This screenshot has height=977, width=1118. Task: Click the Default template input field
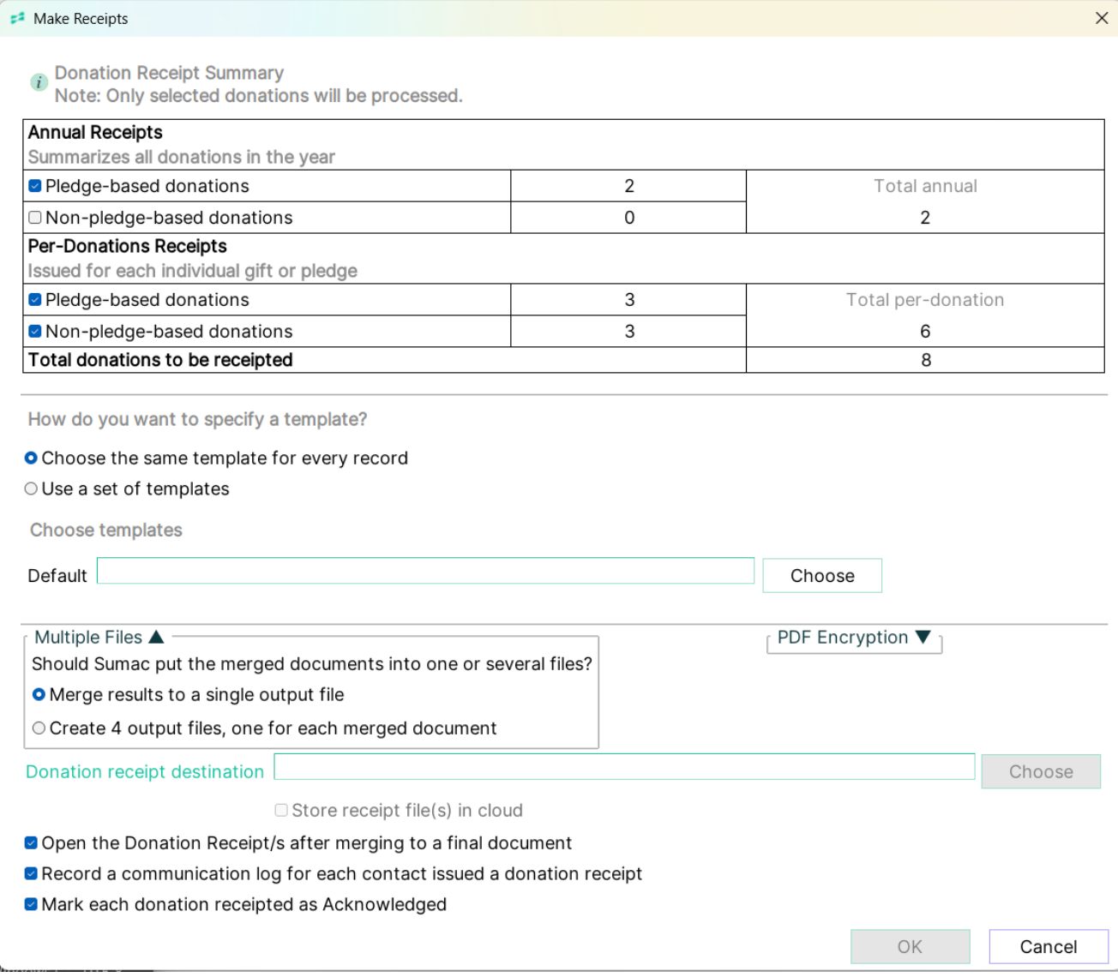(425, 572)
